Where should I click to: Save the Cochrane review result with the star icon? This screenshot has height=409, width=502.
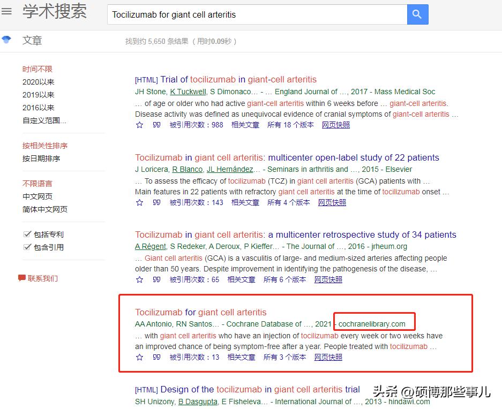[x=139, y=357]
